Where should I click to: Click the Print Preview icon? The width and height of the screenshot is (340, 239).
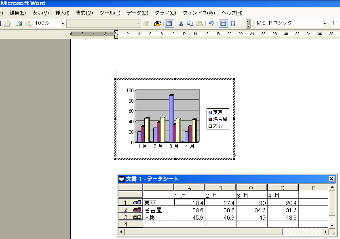pos(28,23)
